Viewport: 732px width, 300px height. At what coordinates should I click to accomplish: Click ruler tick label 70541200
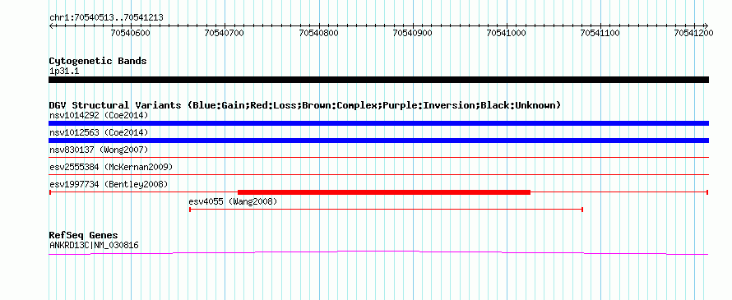(x=693, y=33)
